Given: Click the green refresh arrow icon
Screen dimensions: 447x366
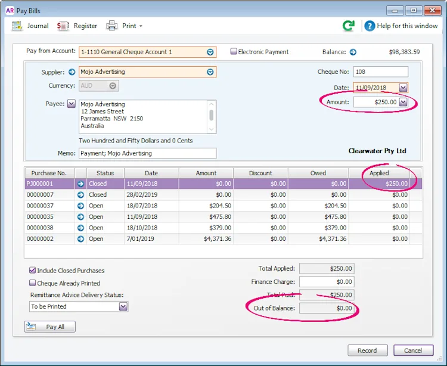Looking at the screenshot, I should [x=349, y=26].
